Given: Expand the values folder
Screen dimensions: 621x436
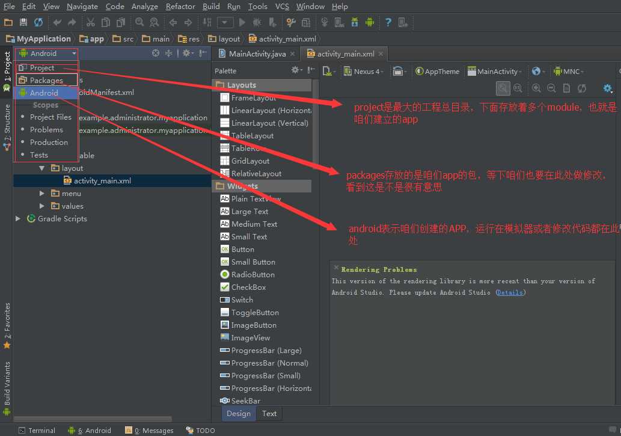Looking at the screenshot, I should coord(41,206).
